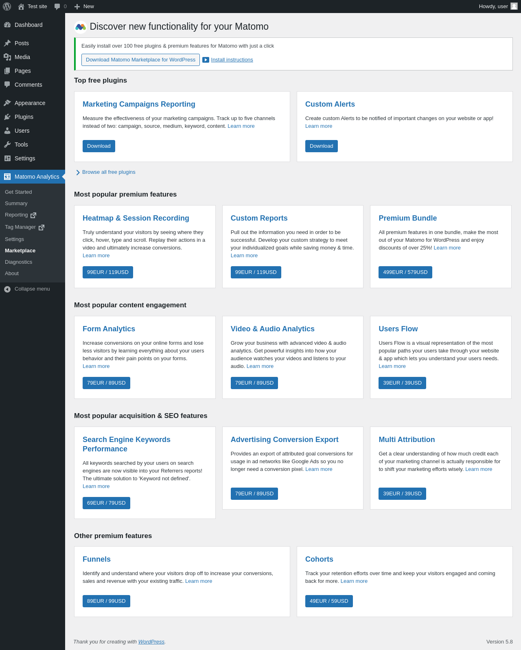521x650 pixels.
Task: Click the Form Analytics price button
Action: click(x=106, y=383)
